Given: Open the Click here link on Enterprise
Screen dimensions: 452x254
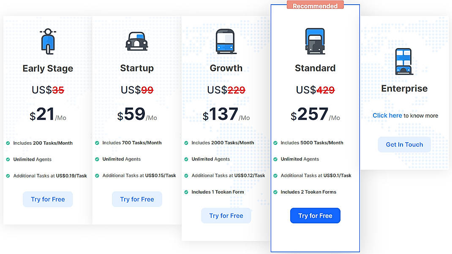Looking at the screenshot, I should (x=387, y=115).
